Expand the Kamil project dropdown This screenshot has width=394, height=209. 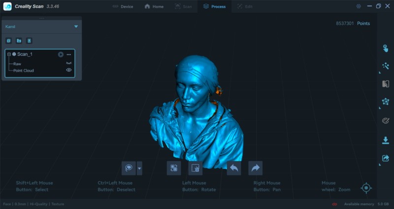[76, 27]
